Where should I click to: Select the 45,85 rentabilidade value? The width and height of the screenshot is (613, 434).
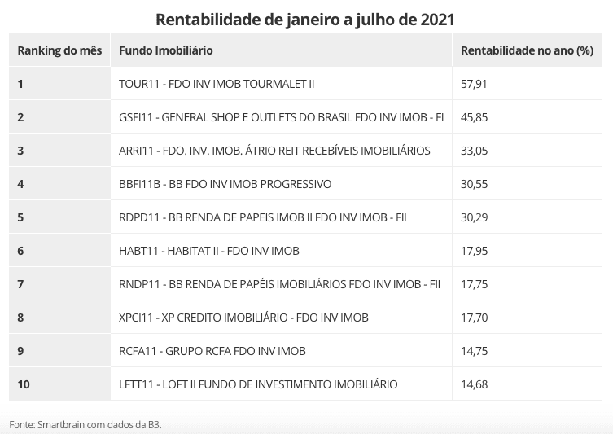pyautogui.click(x=474, y=117)
